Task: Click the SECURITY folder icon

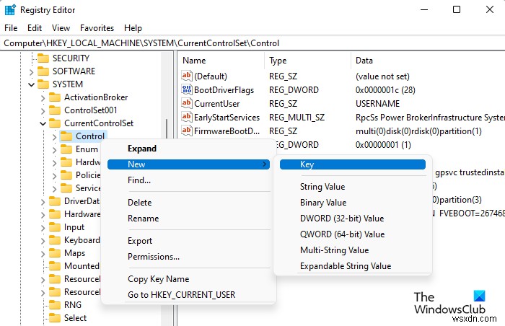Action: tap(42, 58)
